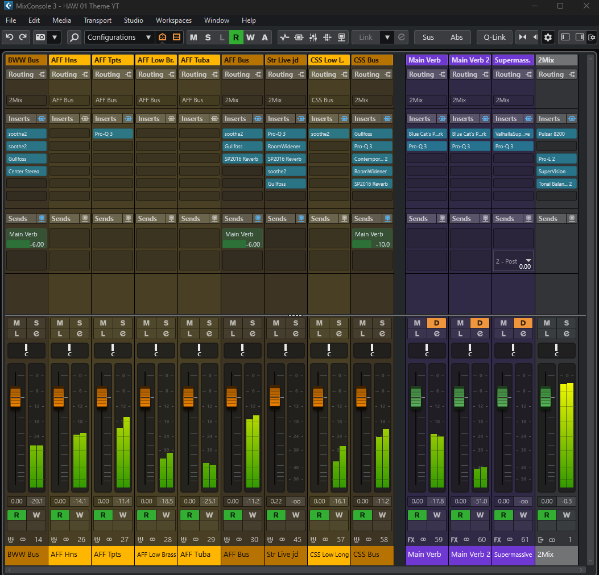Toggle Write automation on CSS Bus
The width and height of the screenshot is (599, 575).
382,515
